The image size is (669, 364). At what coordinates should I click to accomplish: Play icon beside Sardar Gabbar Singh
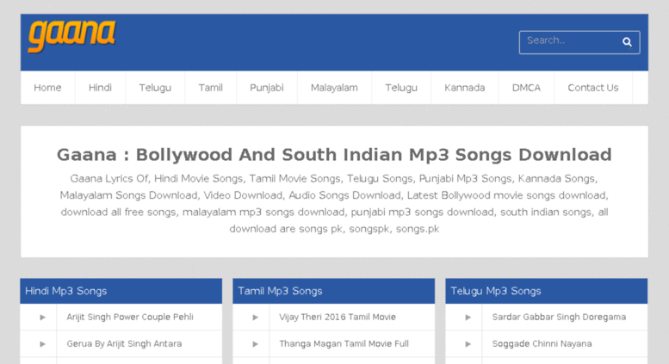click(468, 318)
